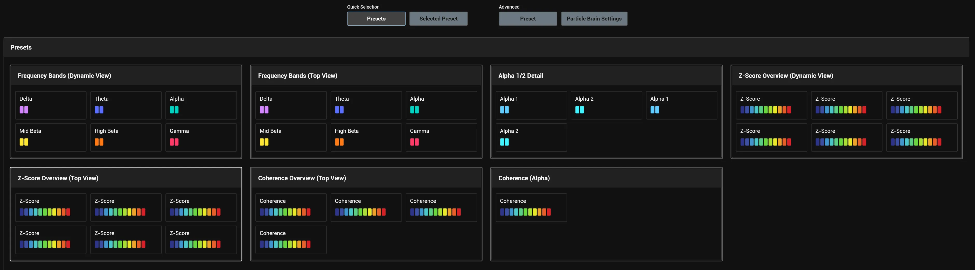
Task: Click the Delta label in Frequency Bands (Top View)
Action: [x=266, y=99]
